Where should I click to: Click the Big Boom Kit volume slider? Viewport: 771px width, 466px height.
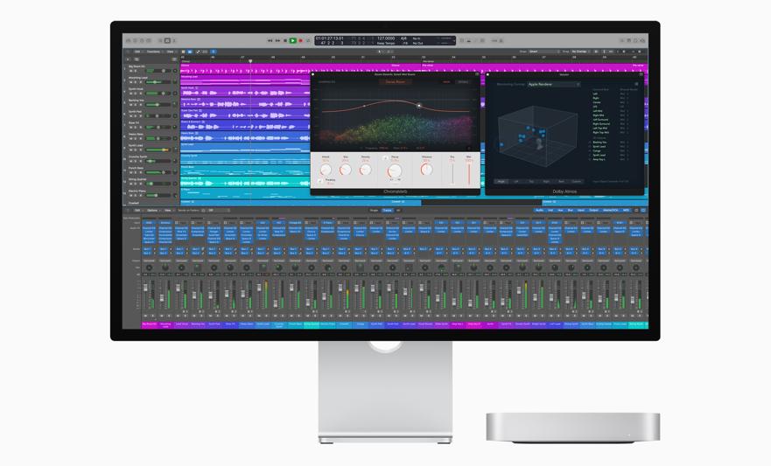click(x=158, y=71)
